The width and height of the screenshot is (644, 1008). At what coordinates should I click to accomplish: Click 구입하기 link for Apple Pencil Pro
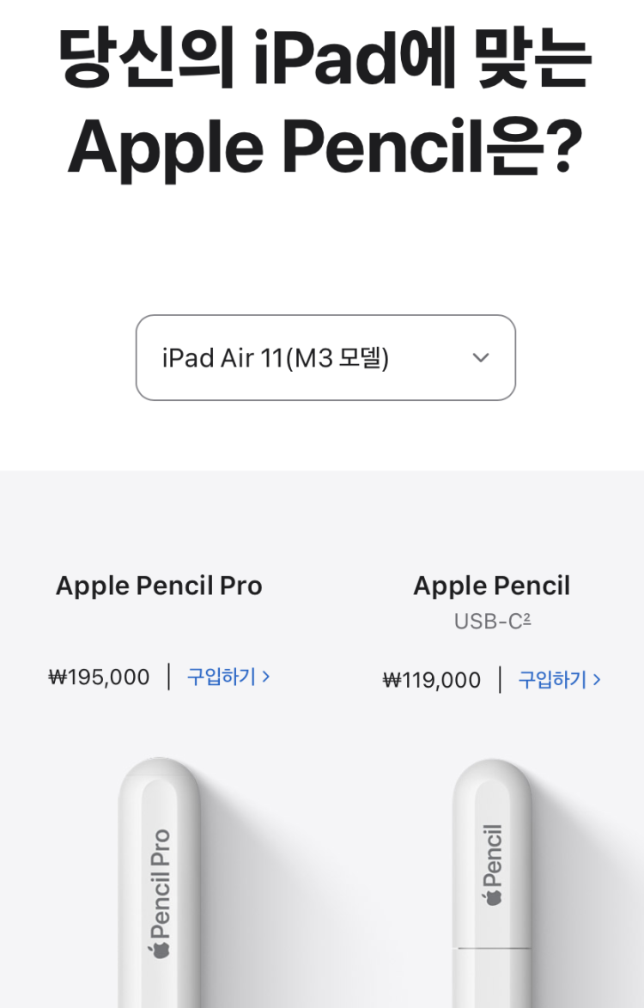click(222, 677)
